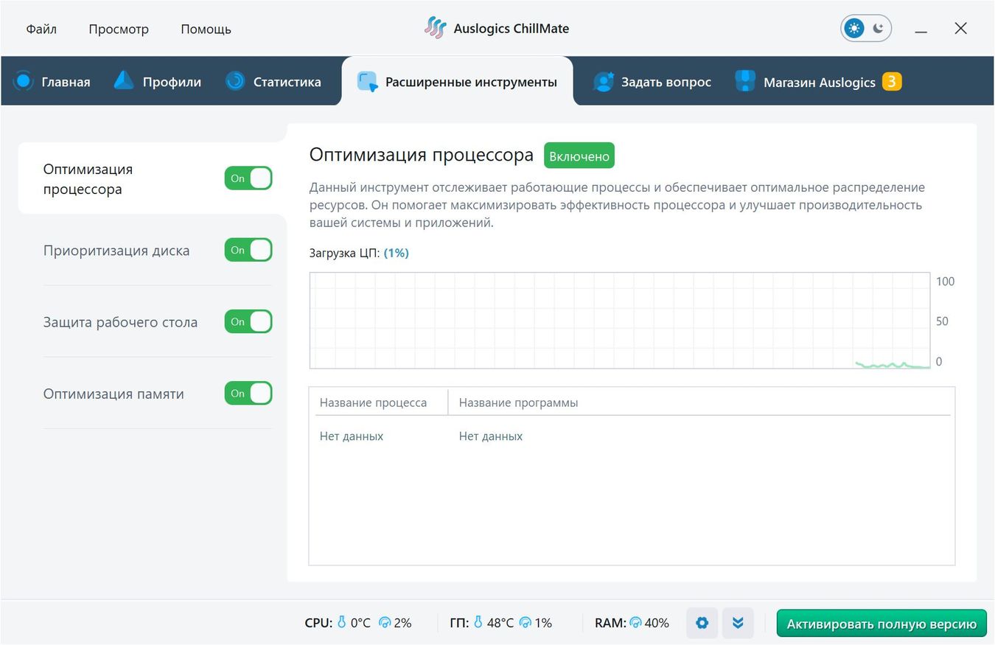
Task: Click ГП thermometer icon
Action: tap(478, 623)
